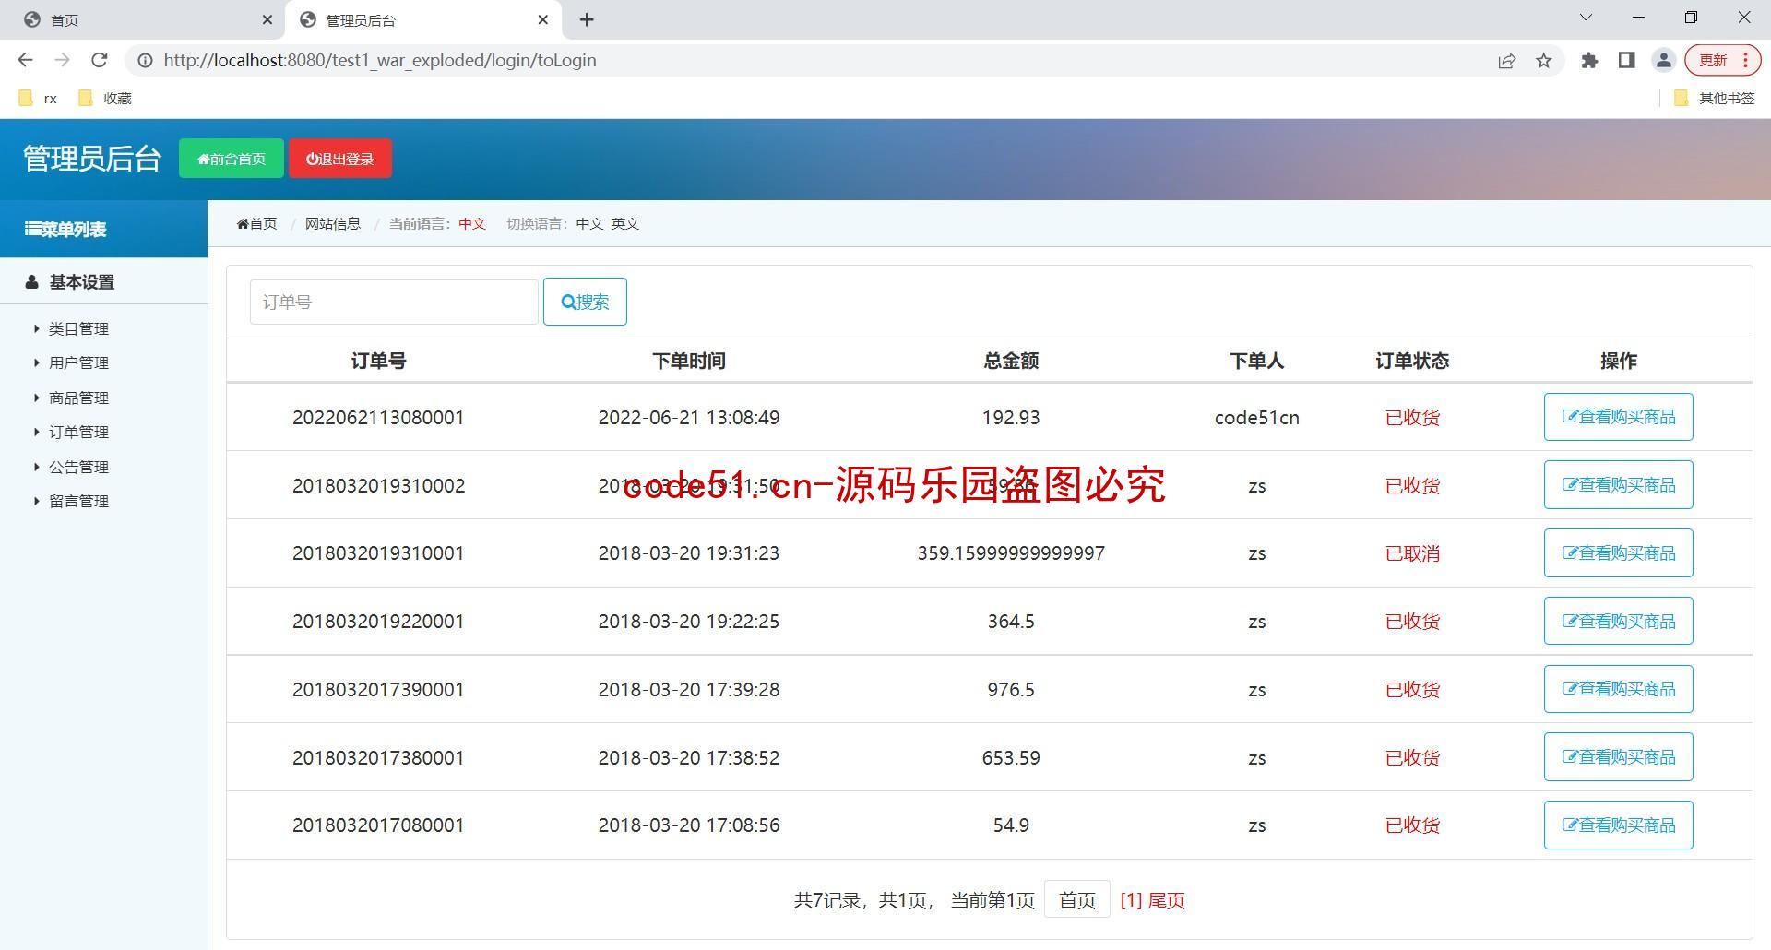View purchased goods for order 2018032017380001

[1618, 757]
